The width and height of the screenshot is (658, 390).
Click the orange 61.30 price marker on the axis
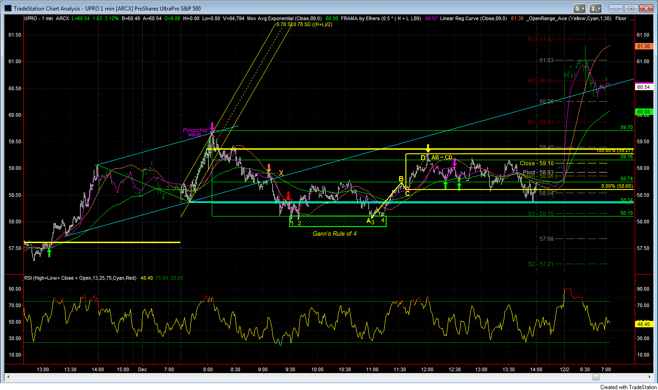pos(643,46)
